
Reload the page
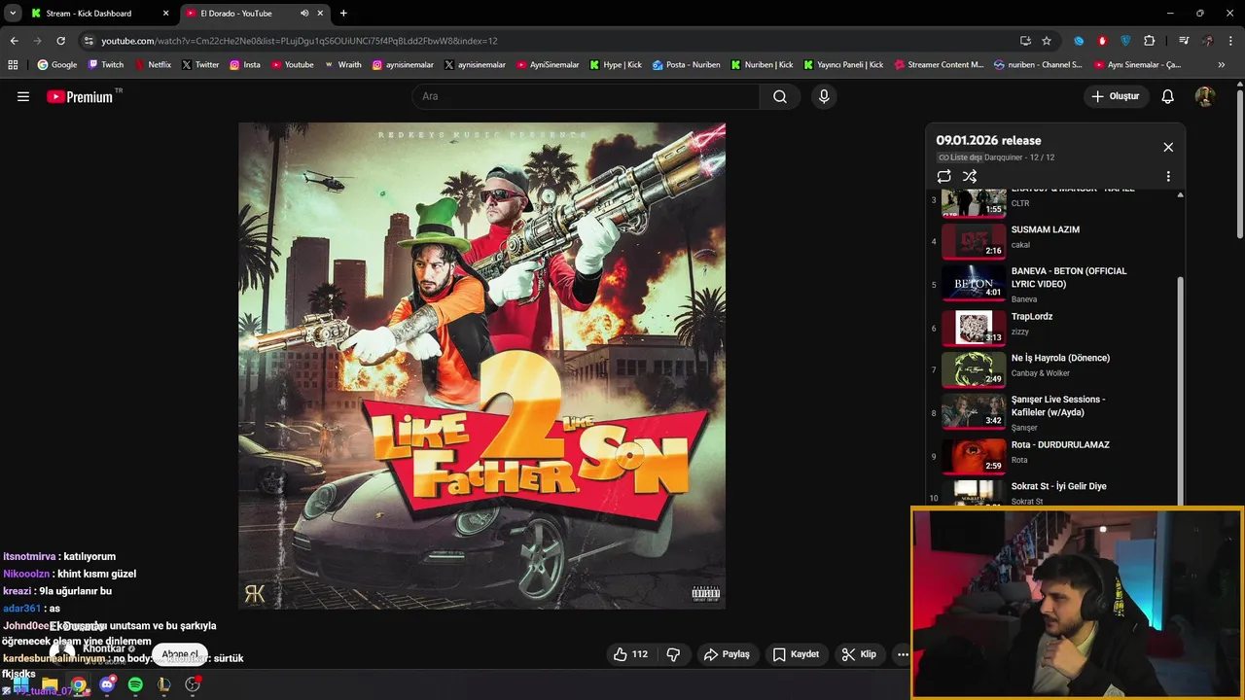(60, 41)
